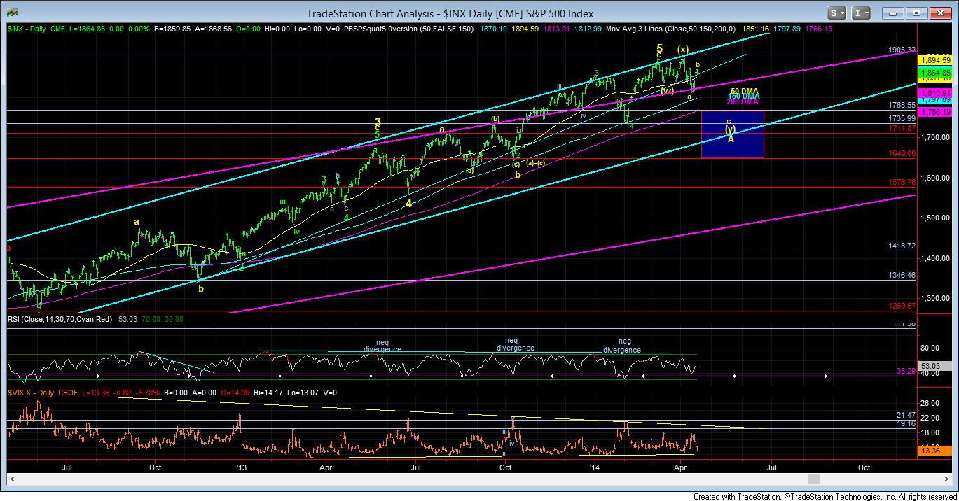The height and width of the screenshot is (501, 959).
Task: Select the $VIX.X Daily subgraph label
Action: pos(32,393)
